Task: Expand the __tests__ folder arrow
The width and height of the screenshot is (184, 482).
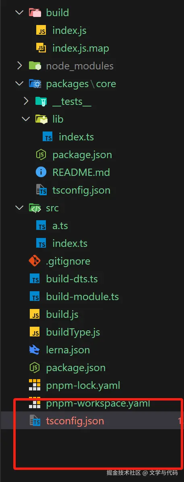Action: 26,101
